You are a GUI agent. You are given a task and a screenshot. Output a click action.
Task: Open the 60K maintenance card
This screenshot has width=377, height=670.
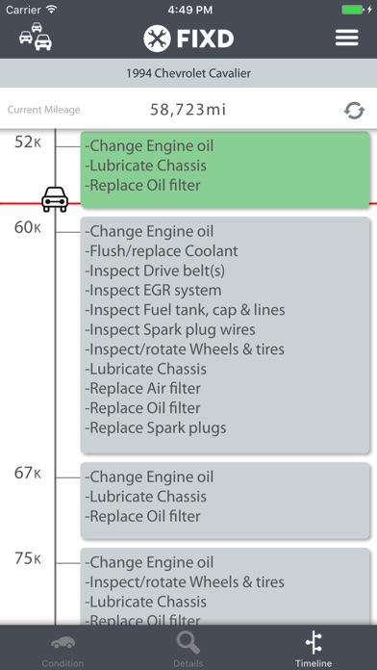(x=225, y=335)
